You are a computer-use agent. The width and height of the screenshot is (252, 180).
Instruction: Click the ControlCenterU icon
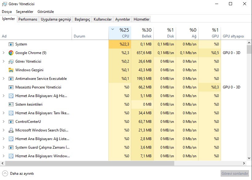click(x=11, y=122)
